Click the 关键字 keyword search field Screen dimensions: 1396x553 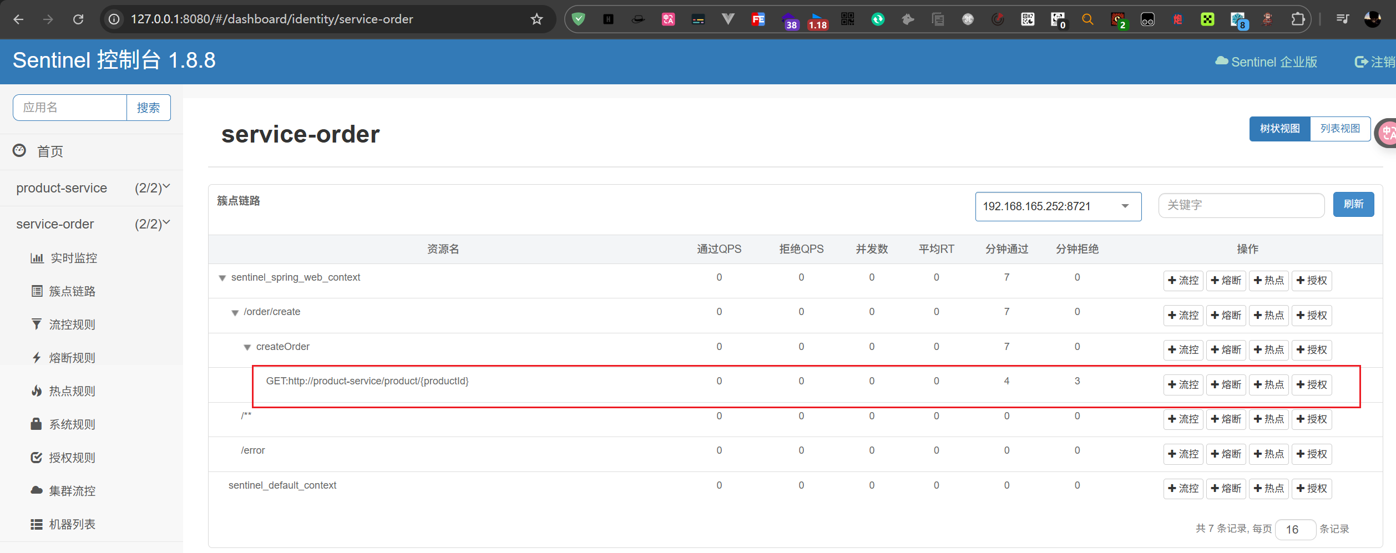click(x=1241, y=205)
